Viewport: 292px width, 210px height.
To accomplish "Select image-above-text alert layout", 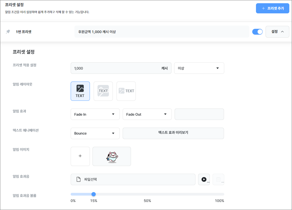I will coord(80,91).
